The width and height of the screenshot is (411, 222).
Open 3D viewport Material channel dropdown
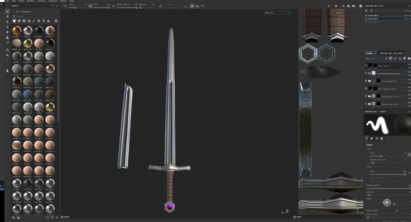[x=277, y=12]
